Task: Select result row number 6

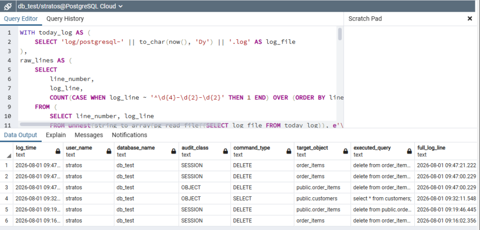Action: coord(6,221)
